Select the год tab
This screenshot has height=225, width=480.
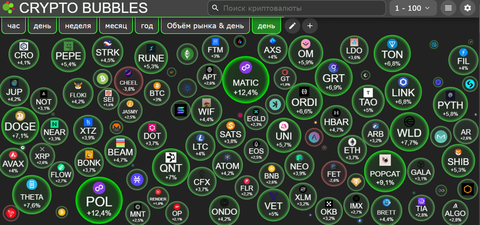pyautogui.click(x=147, y=26)
